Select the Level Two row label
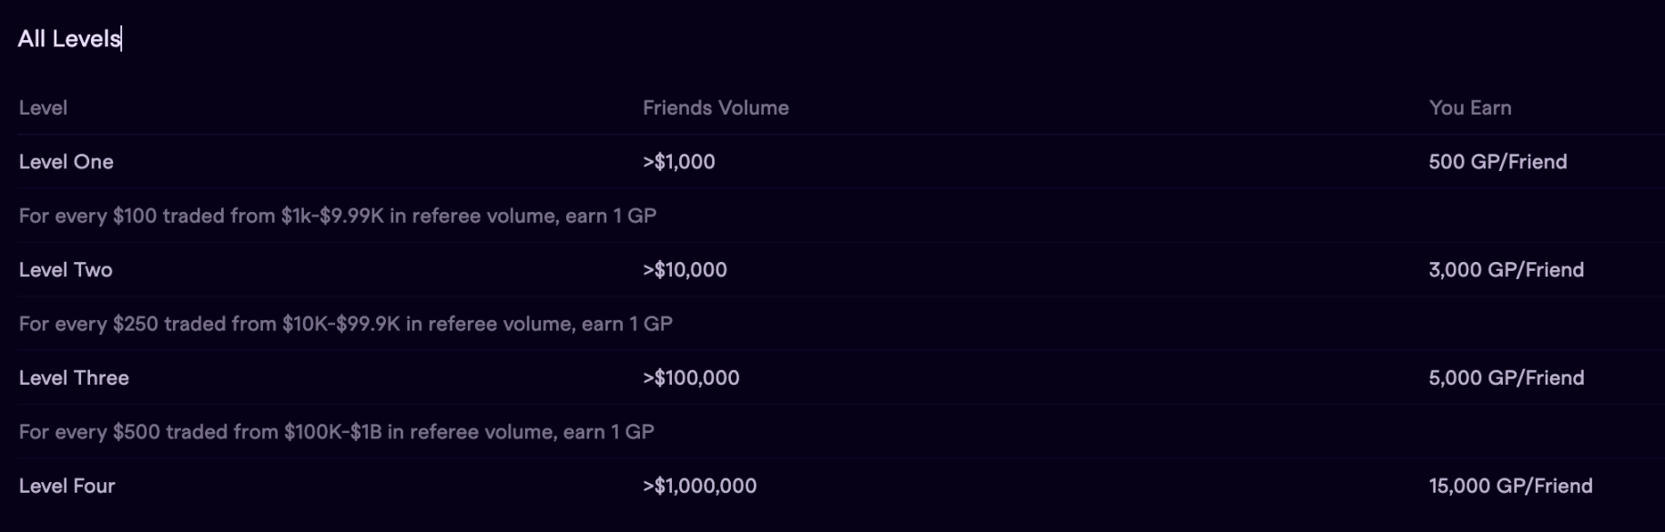 pyautogui.click(x=66, y=270)
